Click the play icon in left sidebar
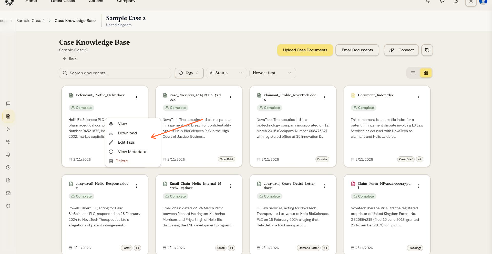The image size is (492, 254). 8,129
